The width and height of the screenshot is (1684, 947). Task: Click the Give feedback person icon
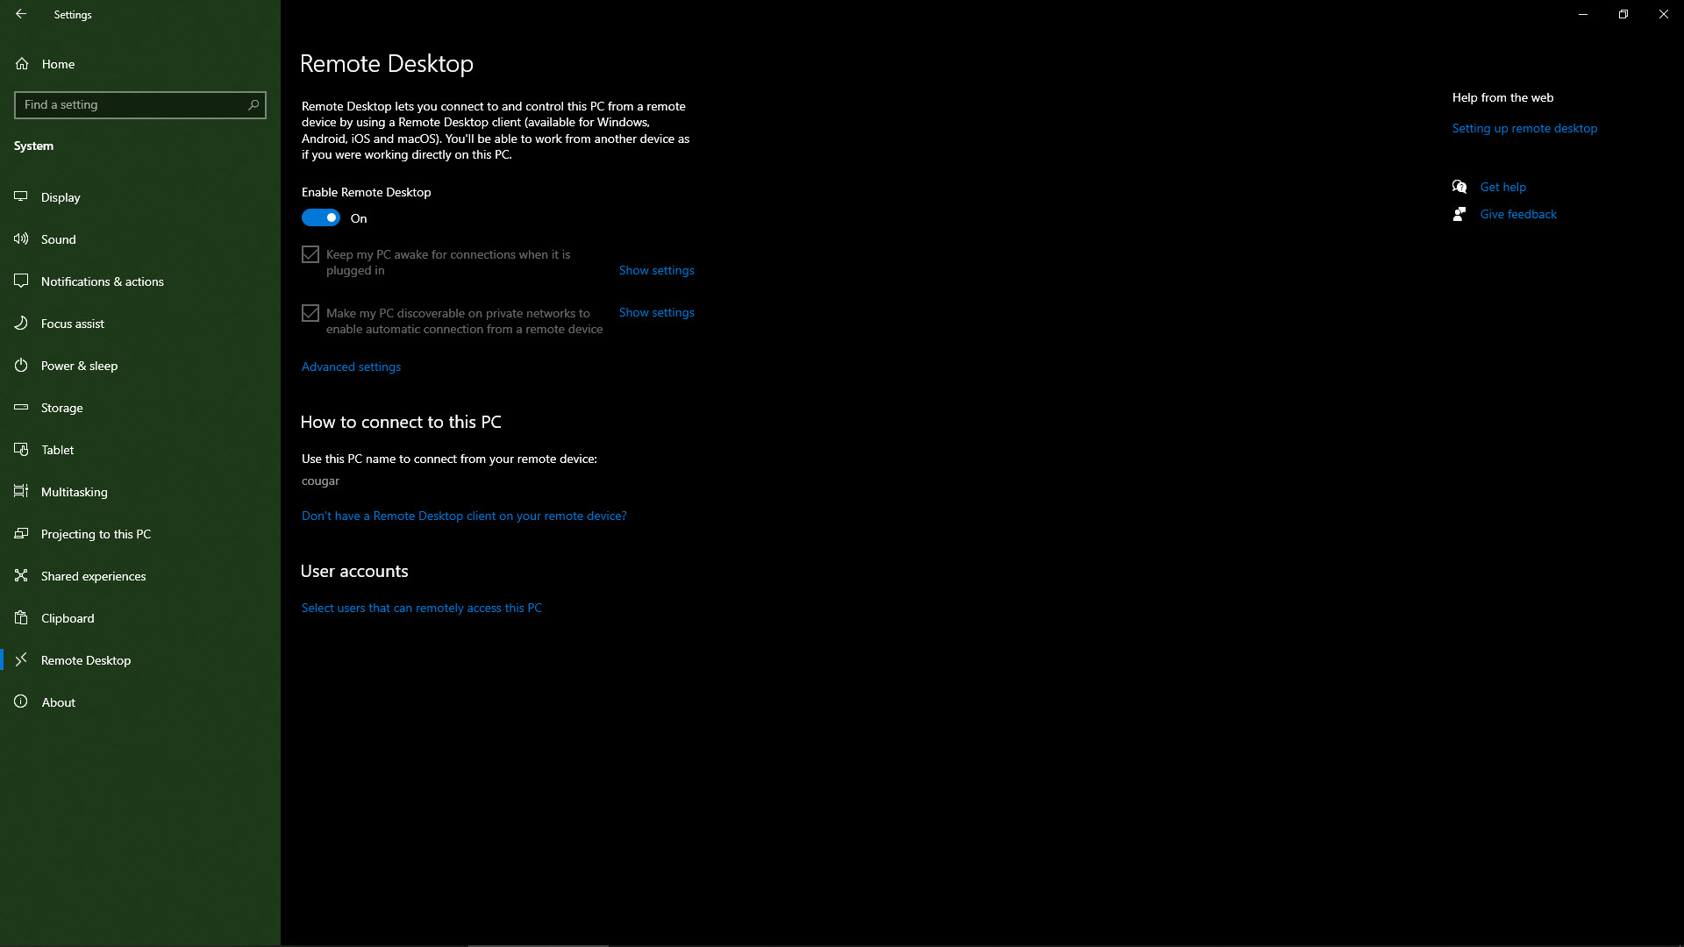point(1459,214)
